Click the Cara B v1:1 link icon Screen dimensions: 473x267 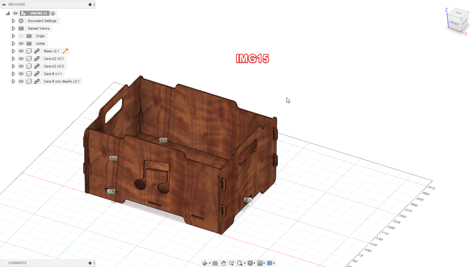pos(37,74)
